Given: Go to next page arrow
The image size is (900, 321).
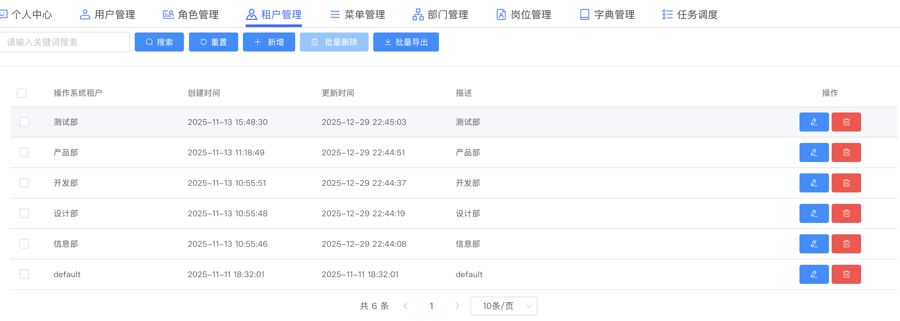Looking at the screenshot, I should (x=457, y=306).
